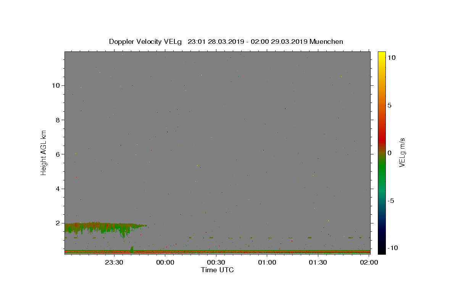Click the height axis label 6
The image size is (458, 305).
(58, 154)
